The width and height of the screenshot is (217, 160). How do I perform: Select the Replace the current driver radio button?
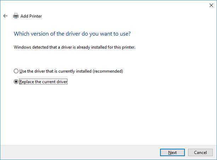click(x=16, y=82)
